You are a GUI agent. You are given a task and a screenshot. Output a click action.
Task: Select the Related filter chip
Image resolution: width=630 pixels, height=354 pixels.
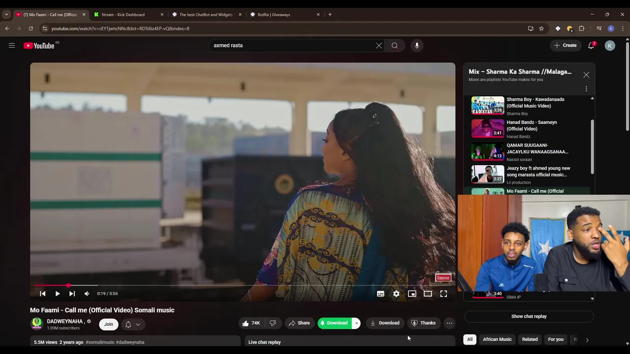click(x=530, y=339)
